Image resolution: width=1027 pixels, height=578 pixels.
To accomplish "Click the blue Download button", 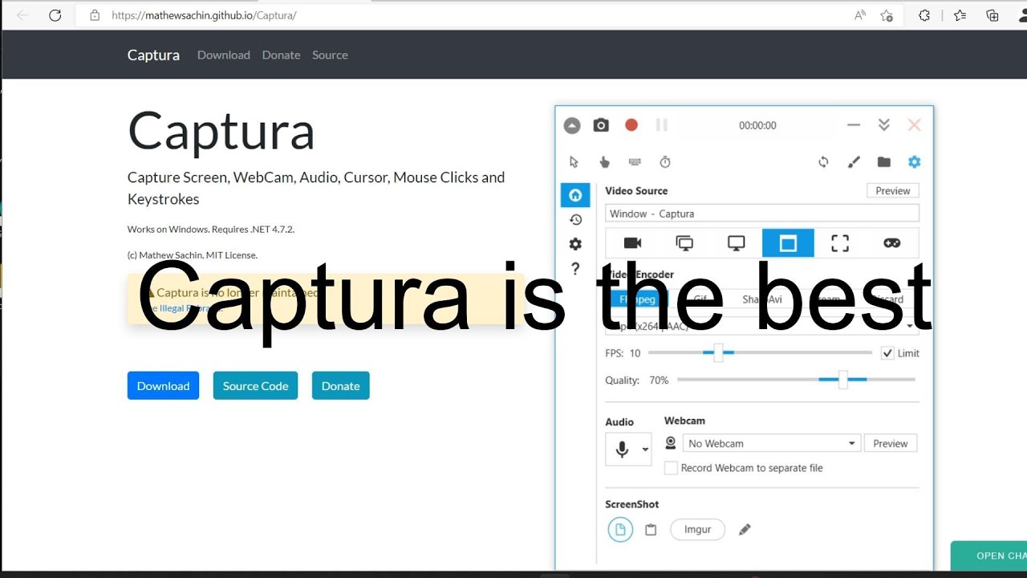I will (x=163, y=385).
